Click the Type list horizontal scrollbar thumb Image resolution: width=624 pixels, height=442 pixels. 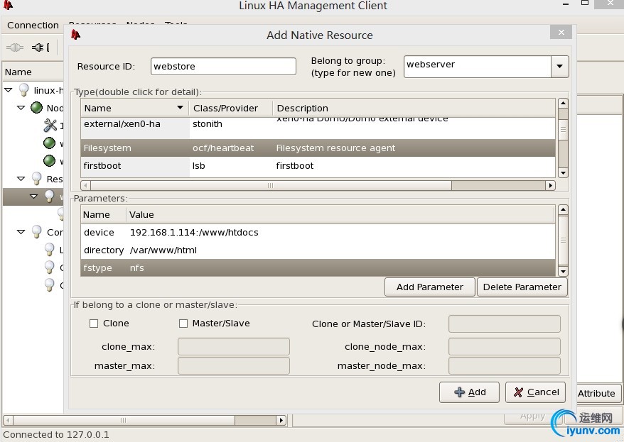pyautogui.click(x=271, y=185)
